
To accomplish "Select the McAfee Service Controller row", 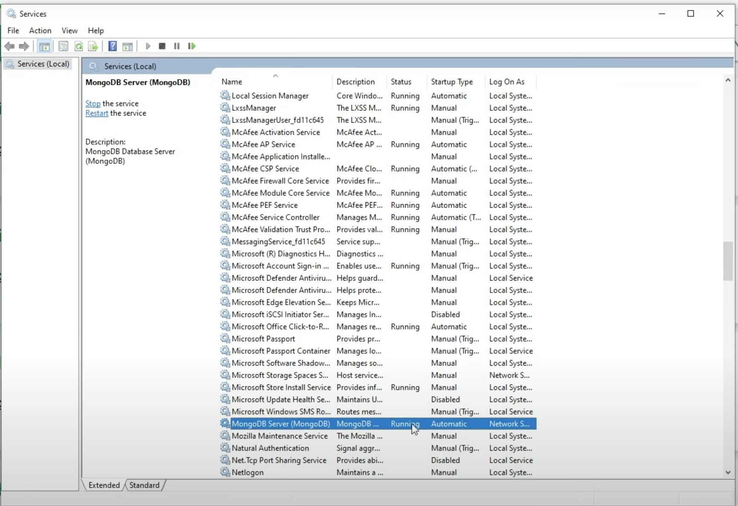I will point(378,217).
